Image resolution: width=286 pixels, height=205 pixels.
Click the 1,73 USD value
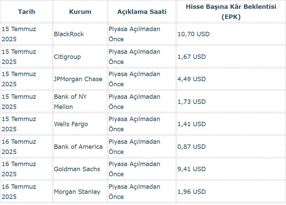pos(192,101)
